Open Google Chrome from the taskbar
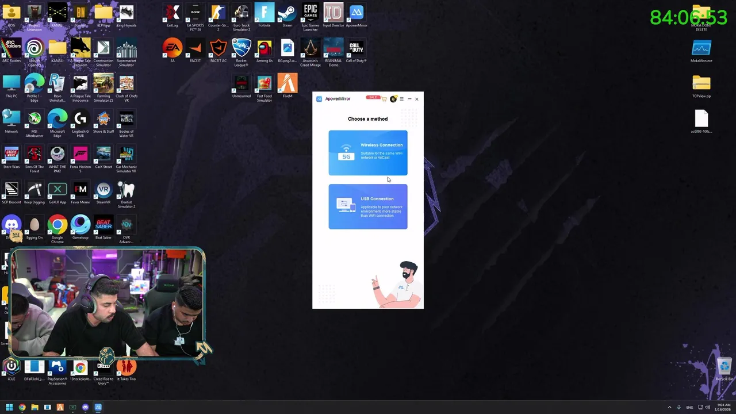Screen dimensions: 736x414 22,408
